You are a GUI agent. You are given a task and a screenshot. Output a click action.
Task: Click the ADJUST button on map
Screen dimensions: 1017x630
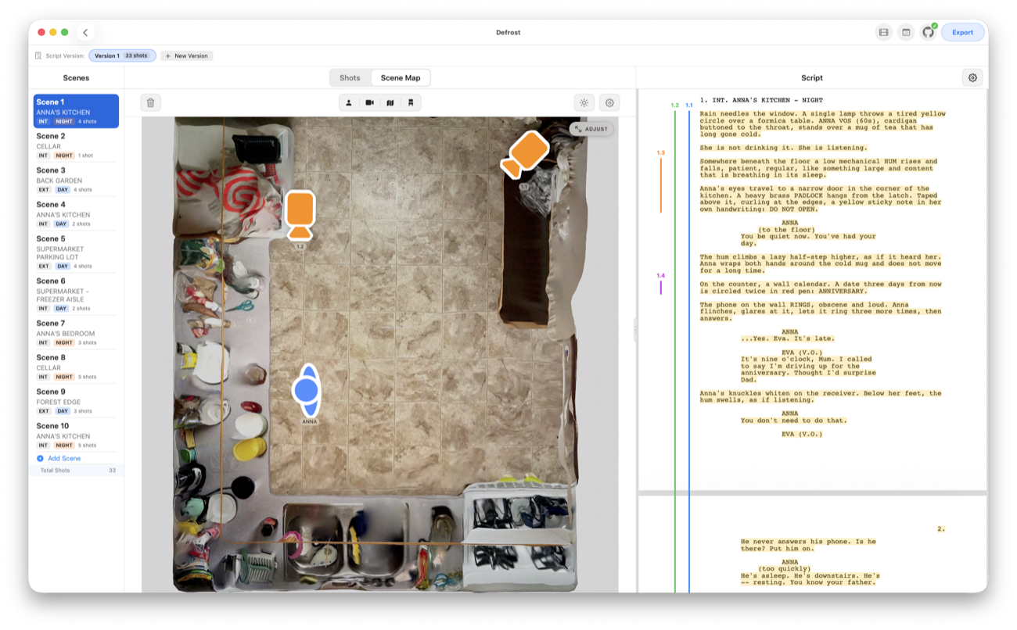591,129
